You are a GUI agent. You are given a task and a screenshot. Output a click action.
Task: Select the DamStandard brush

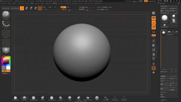[33, 98]
